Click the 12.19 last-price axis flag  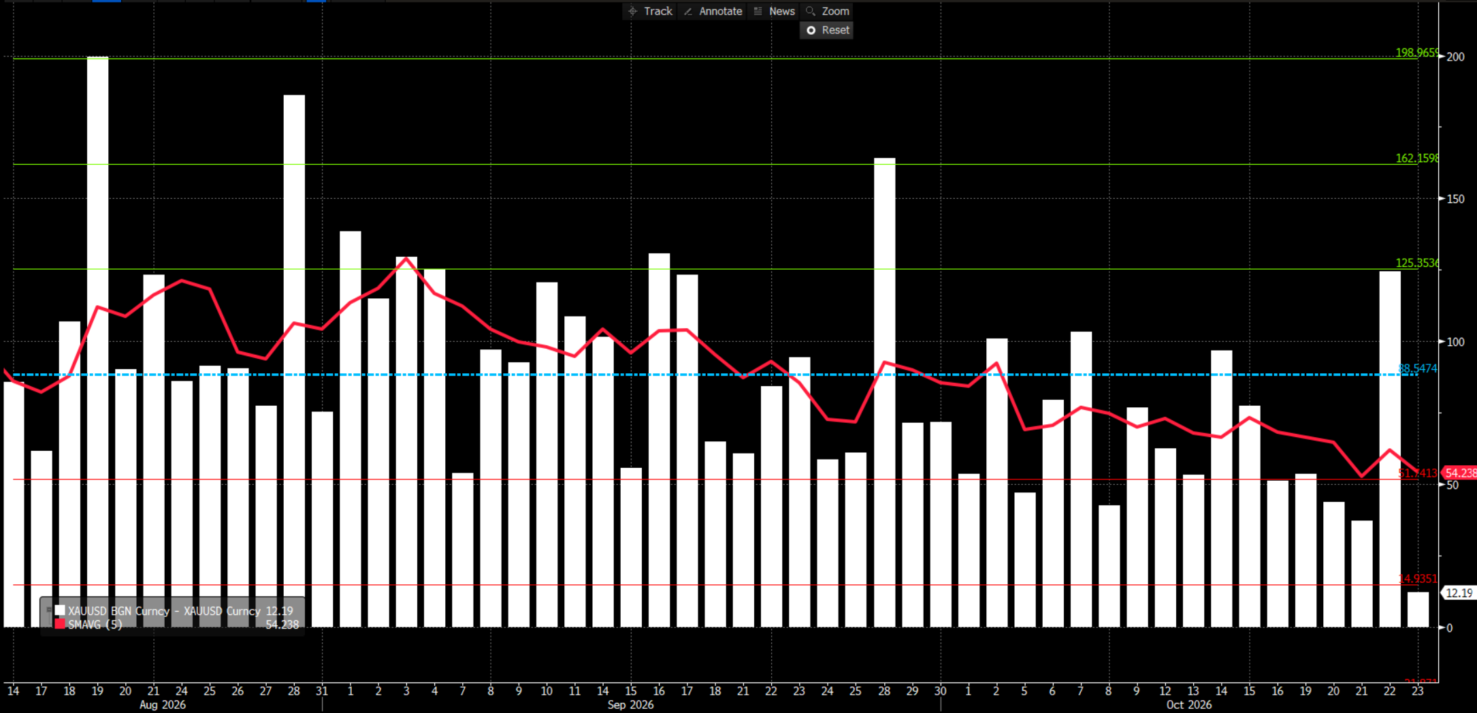pyautogui.click(x=1459, y=593)
